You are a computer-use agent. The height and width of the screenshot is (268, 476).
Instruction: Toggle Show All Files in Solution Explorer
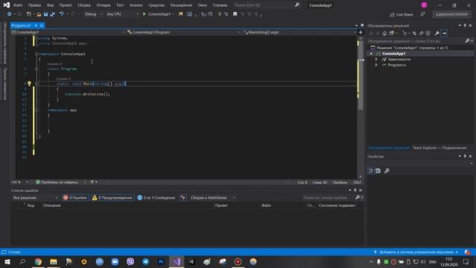(x=428, y=33)
